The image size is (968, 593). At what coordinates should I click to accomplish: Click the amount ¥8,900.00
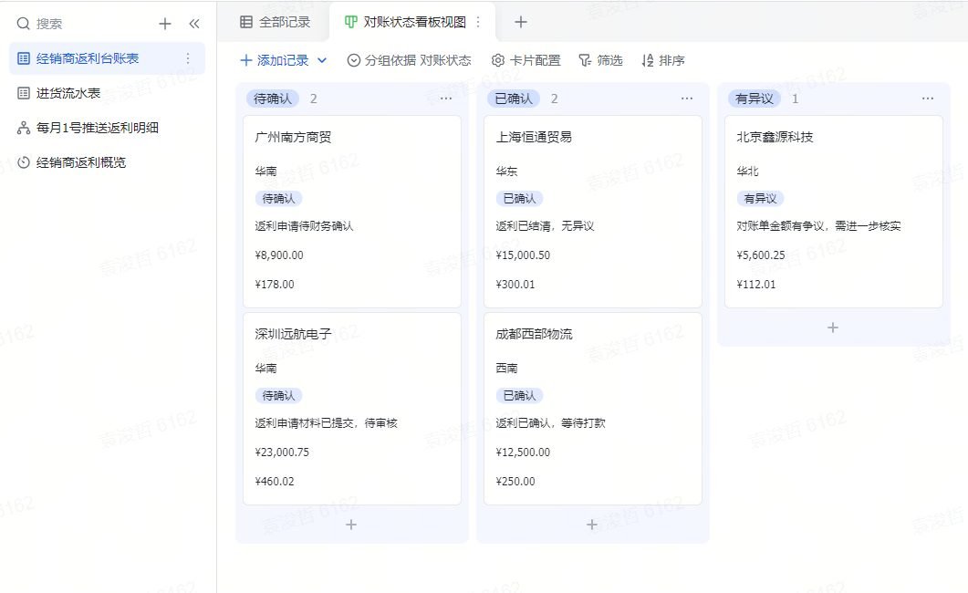(279, 255)
